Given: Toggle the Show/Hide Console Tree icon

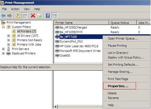Looking at the screenshot, I should tap(25, 16).
